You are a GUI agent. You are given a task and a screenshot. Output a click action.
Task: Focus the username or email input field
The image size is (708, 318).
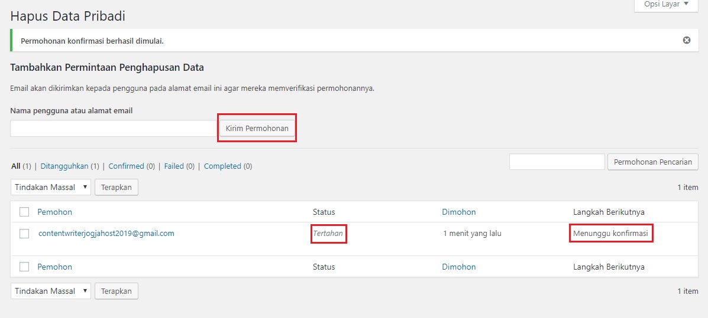(x=114, y=128)
